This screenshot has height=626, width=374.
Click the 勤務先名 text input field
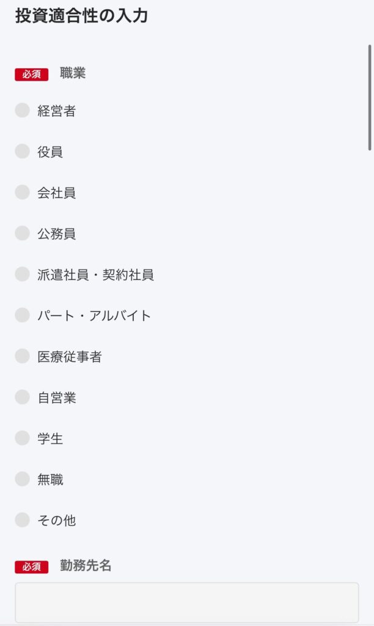coord(186,602)
